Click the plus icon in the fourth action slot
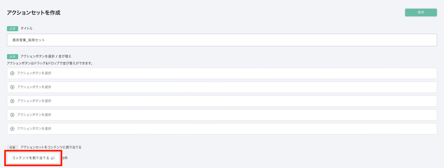This screenshot has width=444, height=168. [x=12, y=115]
